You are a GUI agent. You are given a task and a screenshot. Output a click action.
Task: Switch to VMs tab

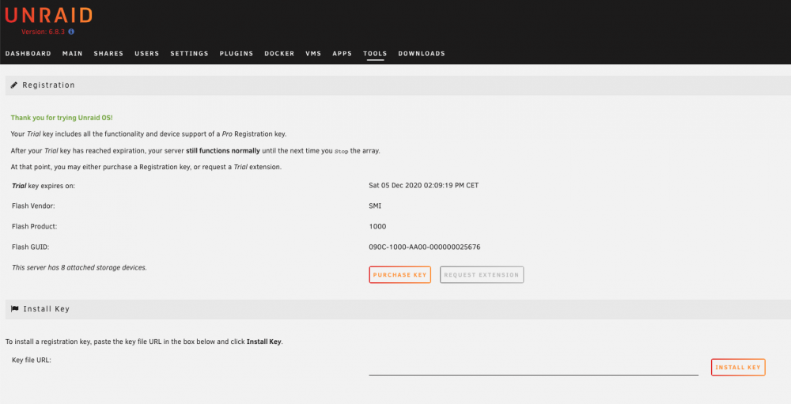(313, 54)
